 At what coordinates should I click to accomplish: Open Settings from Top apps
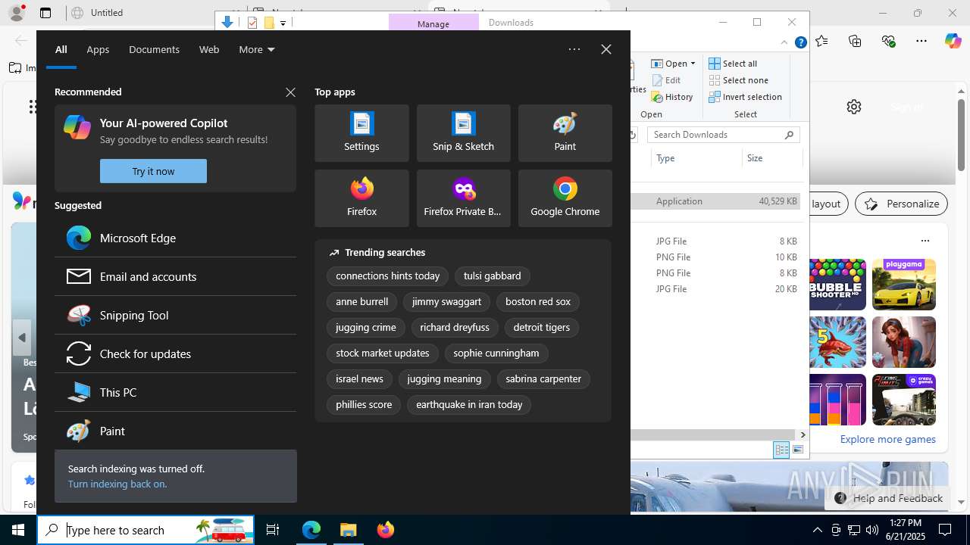(x=361, y=133)
